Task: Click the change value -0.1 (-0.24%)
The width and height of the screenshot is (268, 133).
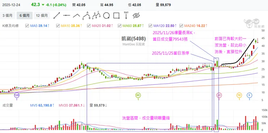Action: pos(56,5)
